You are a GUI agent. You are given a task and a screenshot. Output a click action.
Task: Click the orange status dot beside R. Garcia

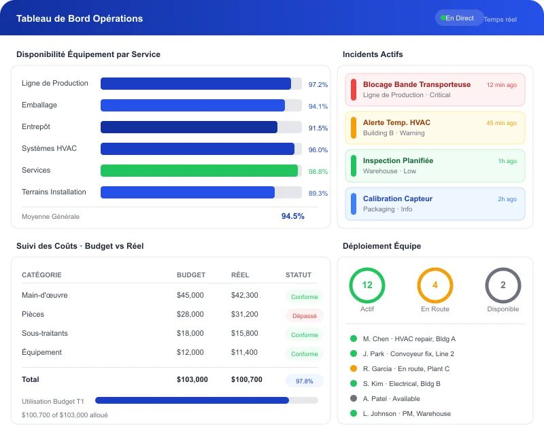(x=353, y=368)
